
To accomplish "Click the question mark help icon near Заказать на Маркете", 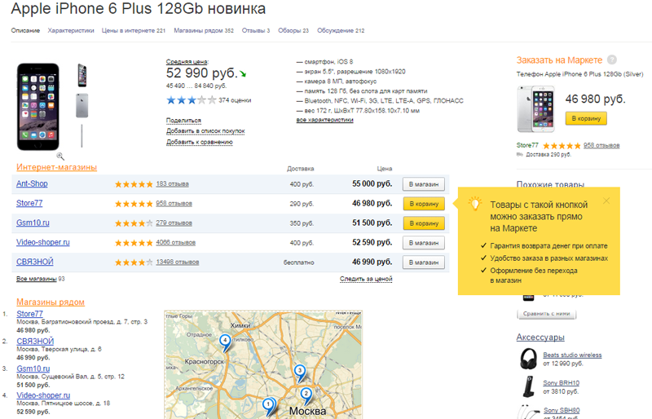I will pos(612,60).
